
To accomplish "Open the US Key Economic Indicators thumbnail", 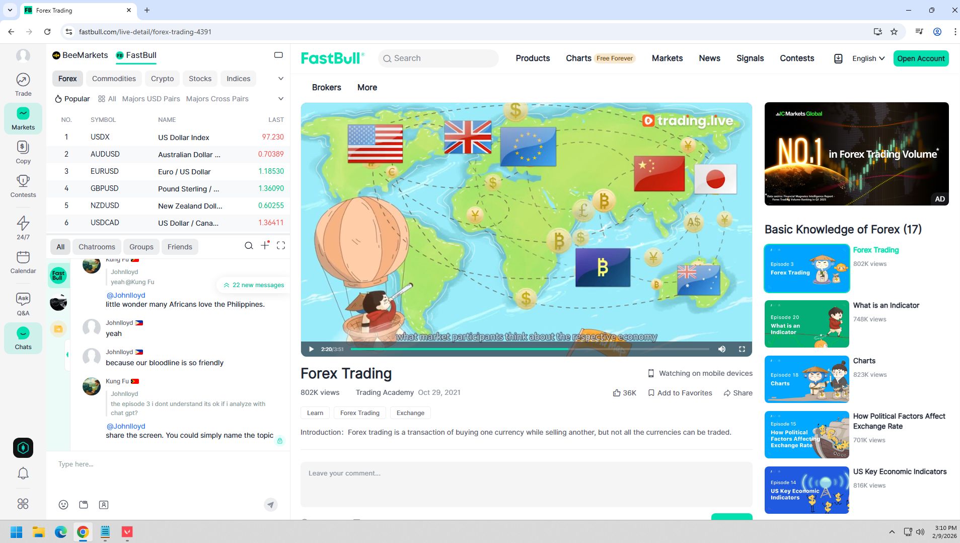I will coord(806,490).
